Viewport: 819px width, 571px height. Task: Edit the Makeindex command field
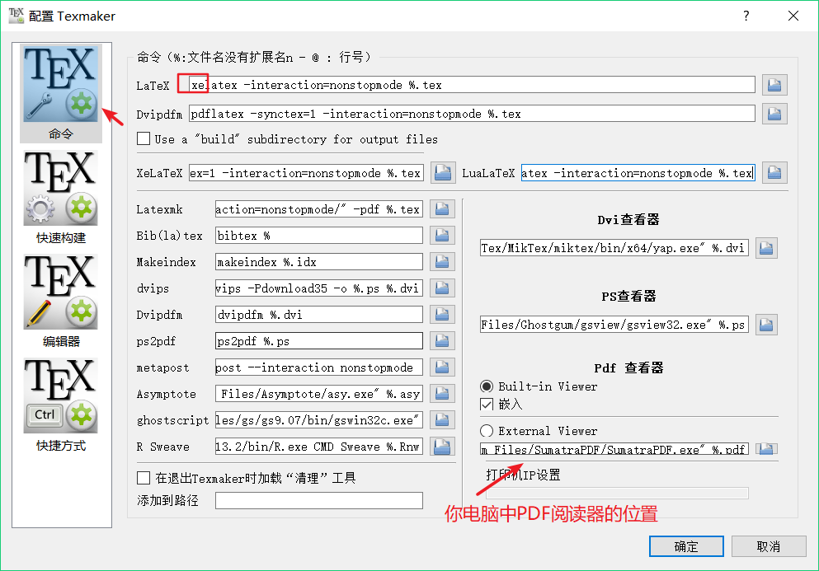[x=318, y=262]
